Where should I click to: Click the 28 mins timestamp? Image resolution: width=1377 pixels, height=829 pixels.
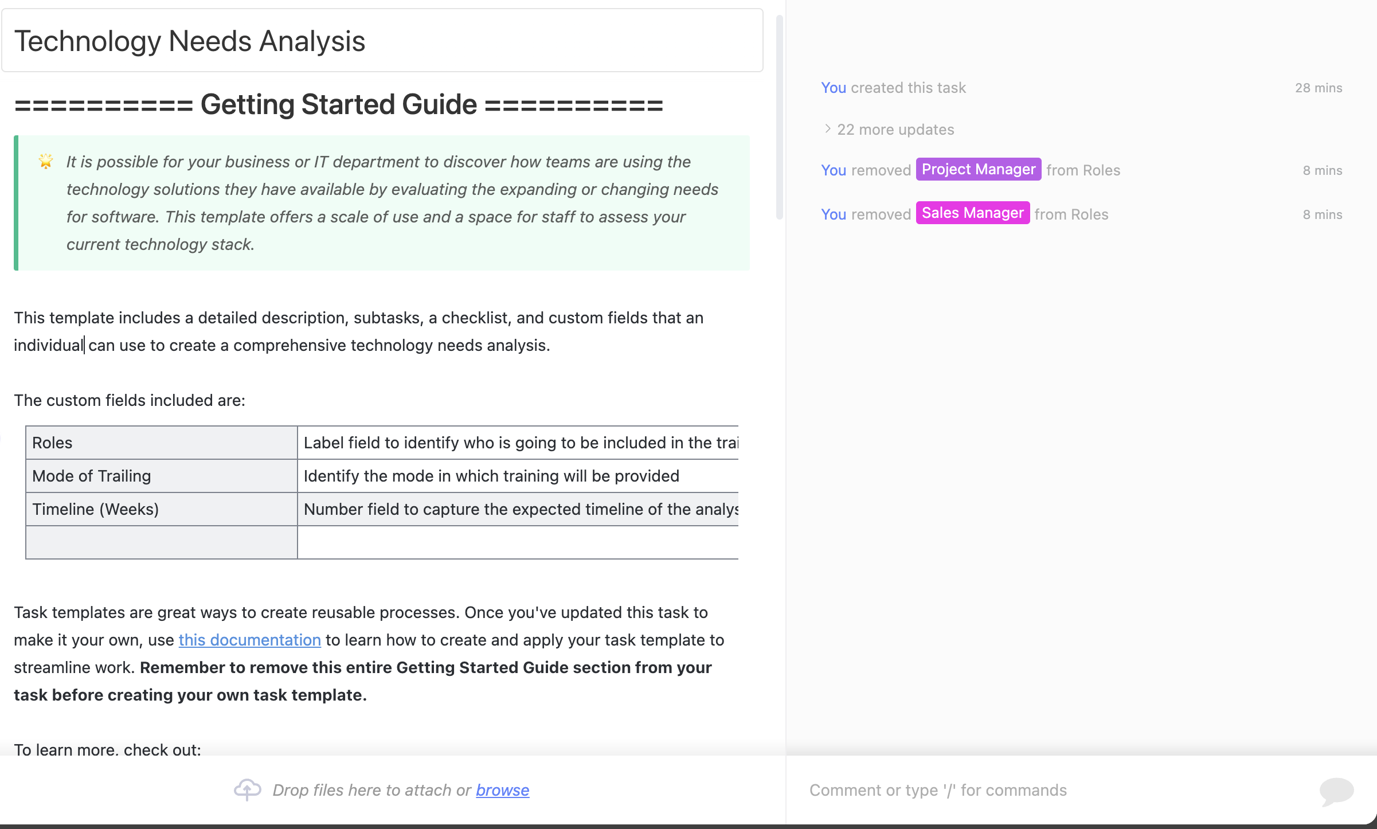1319,87
